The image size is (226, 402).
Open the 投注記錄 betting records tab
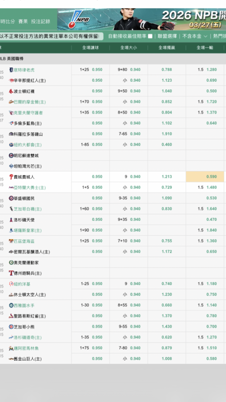pos(41,21)
